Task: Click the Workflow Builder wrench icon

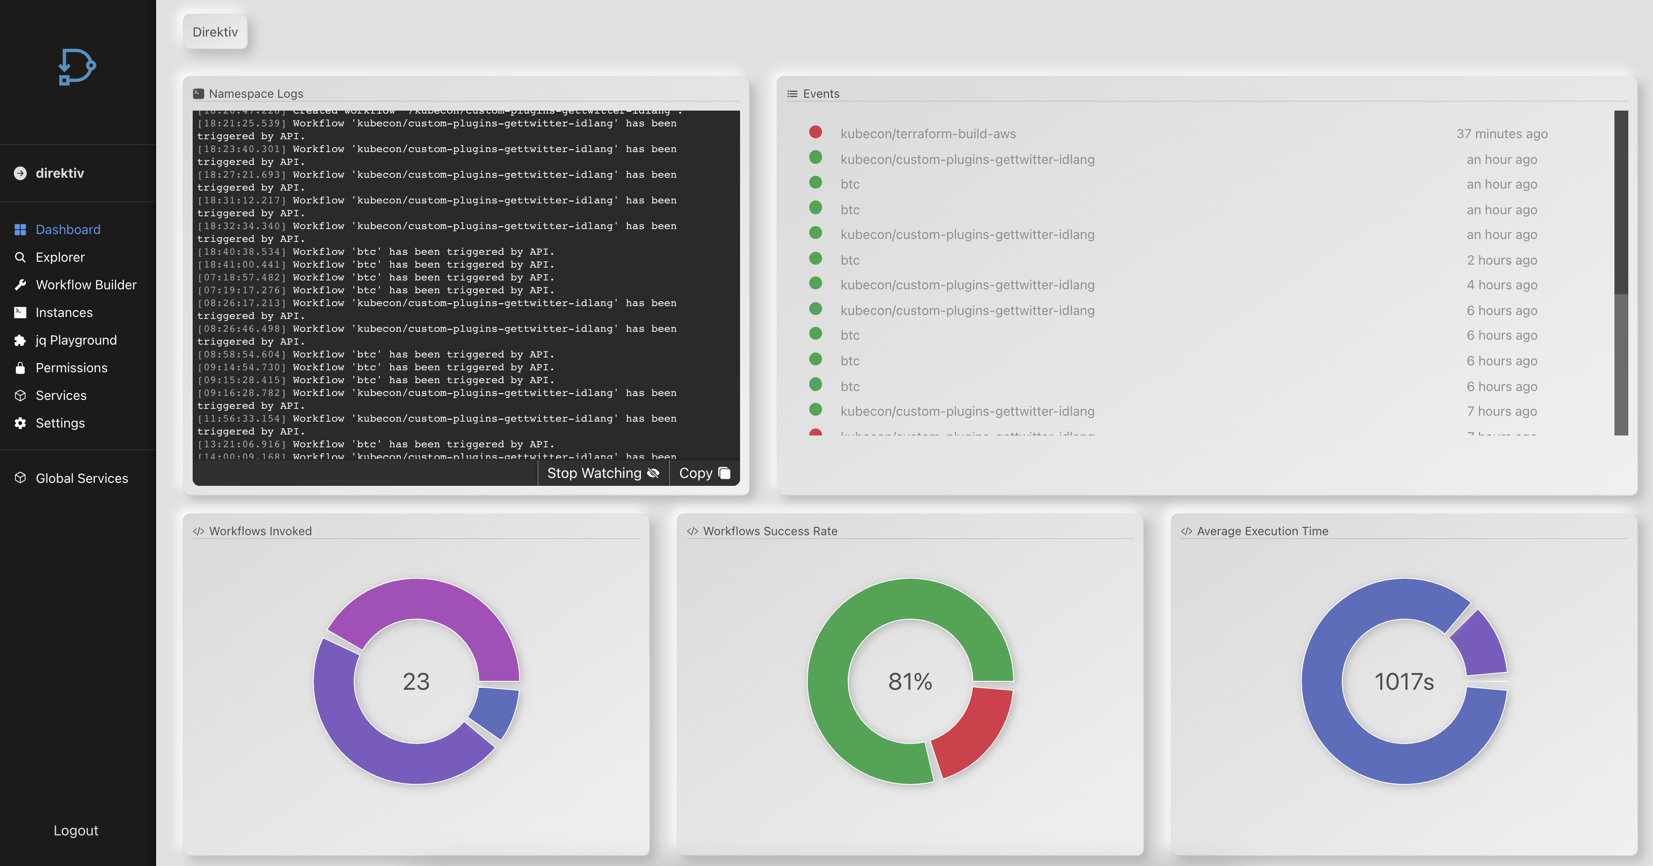Action: 21,285
